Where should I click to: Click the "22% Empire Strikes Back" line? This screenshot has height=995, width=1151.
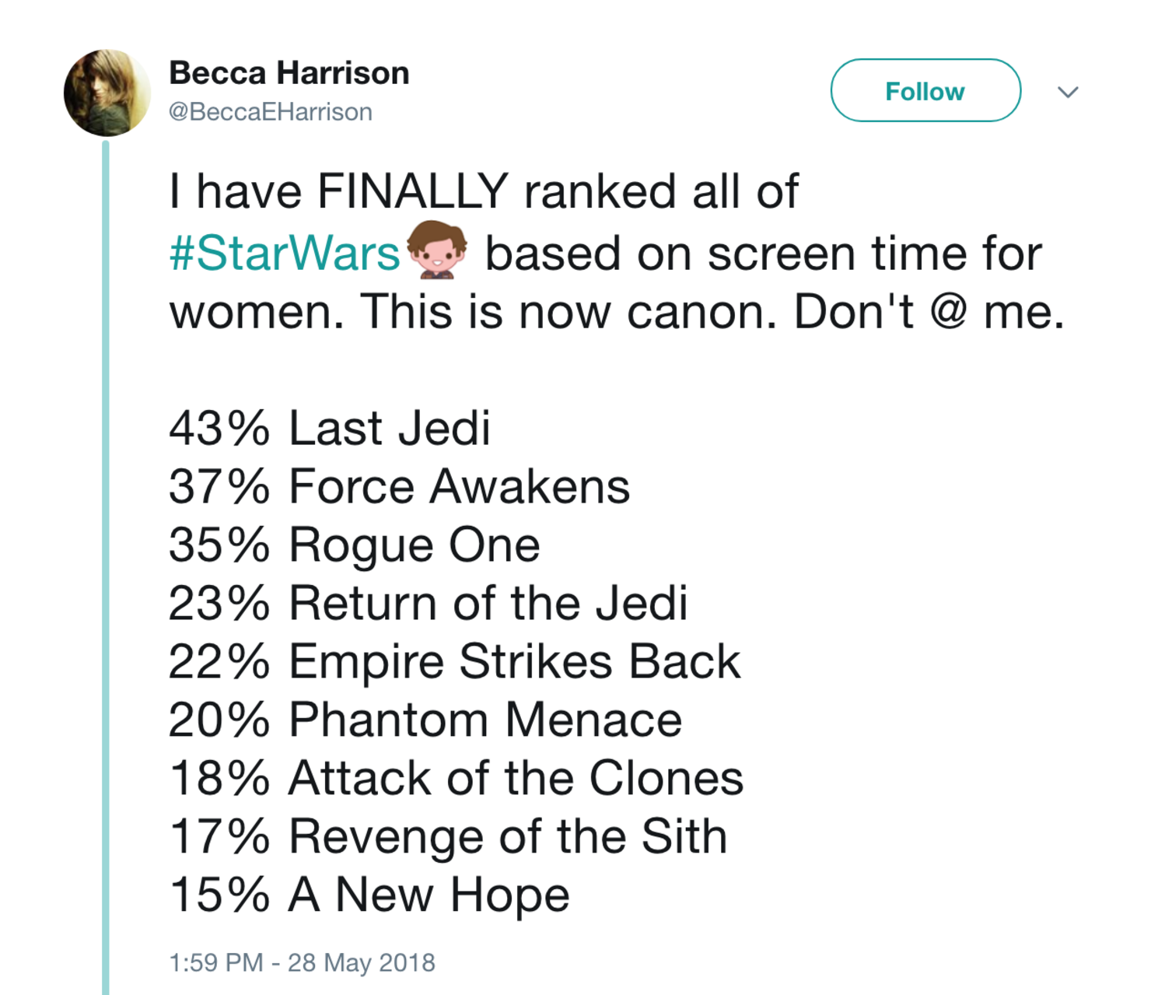click(454, 661)
